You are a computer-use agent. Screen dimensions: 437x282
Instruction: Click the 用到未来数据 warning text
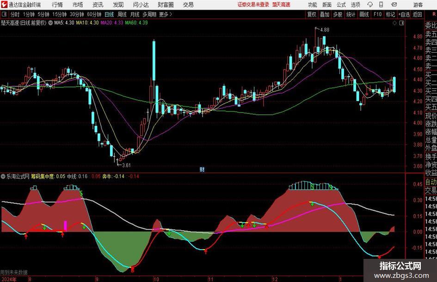[x=14, y=272]
